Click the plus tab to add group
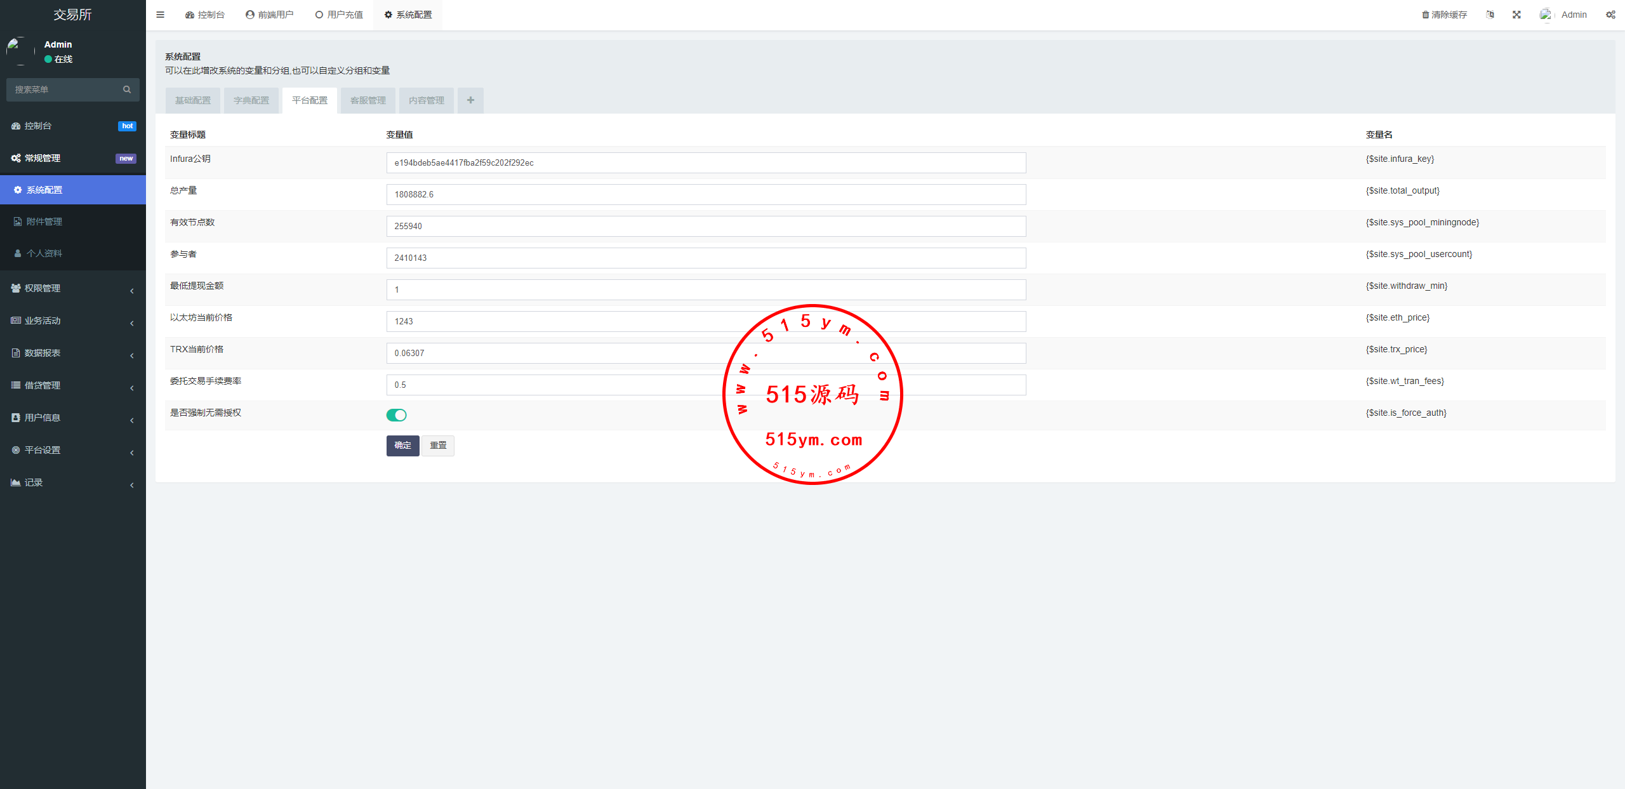 pos(470,100)
